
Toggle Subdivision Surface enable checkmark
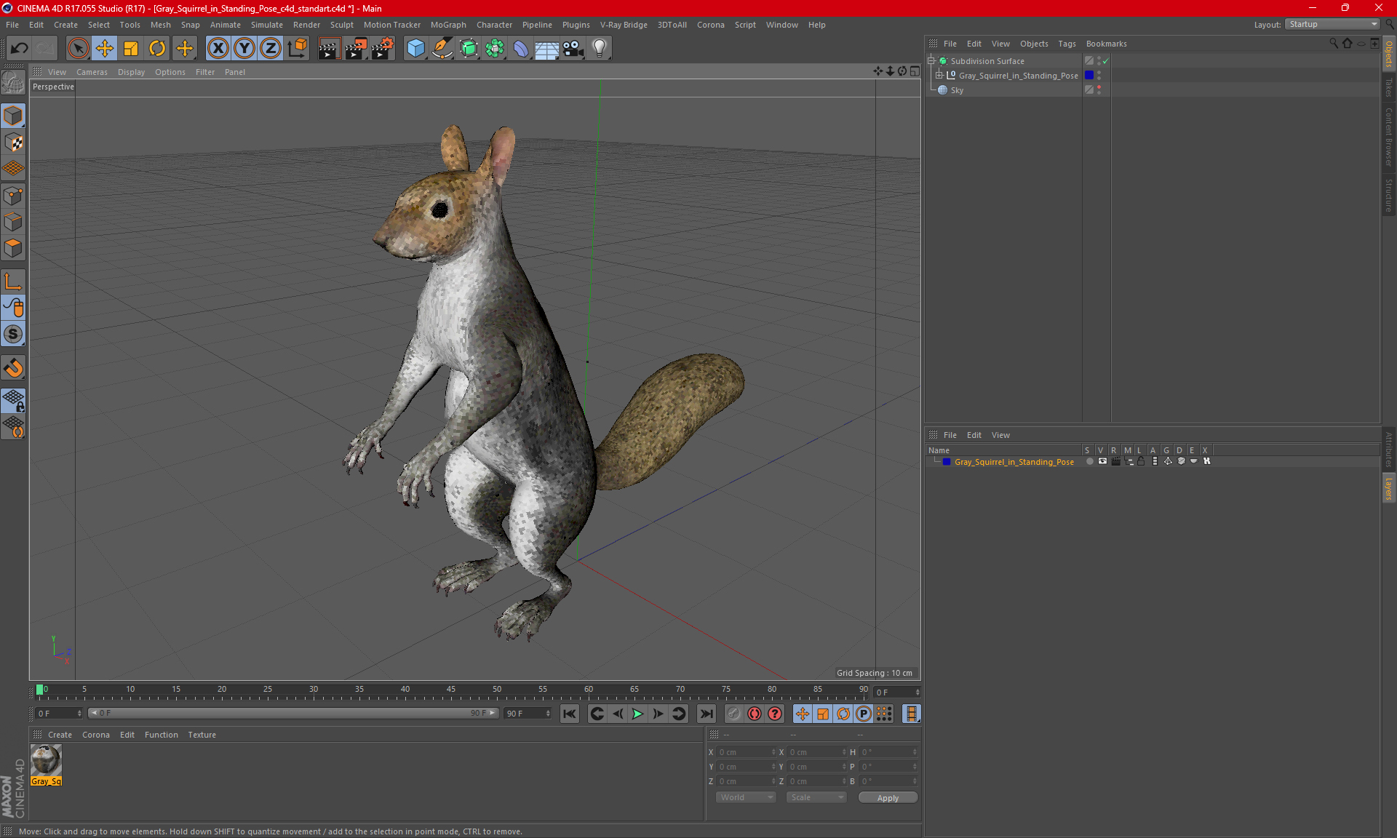(x=1105, y=61)
